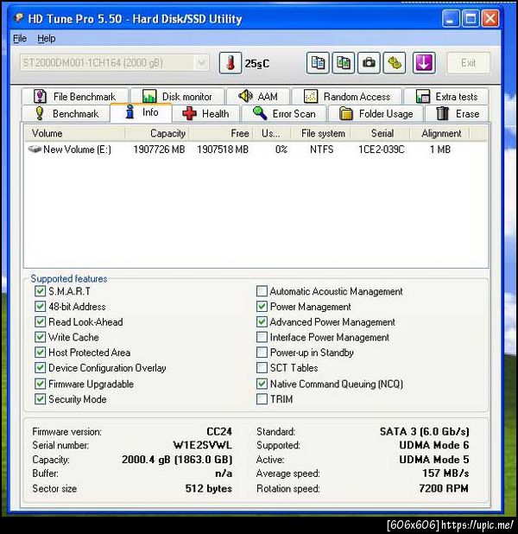Click the Health red cross icon
518x534 pixels.
coord(189,113)
